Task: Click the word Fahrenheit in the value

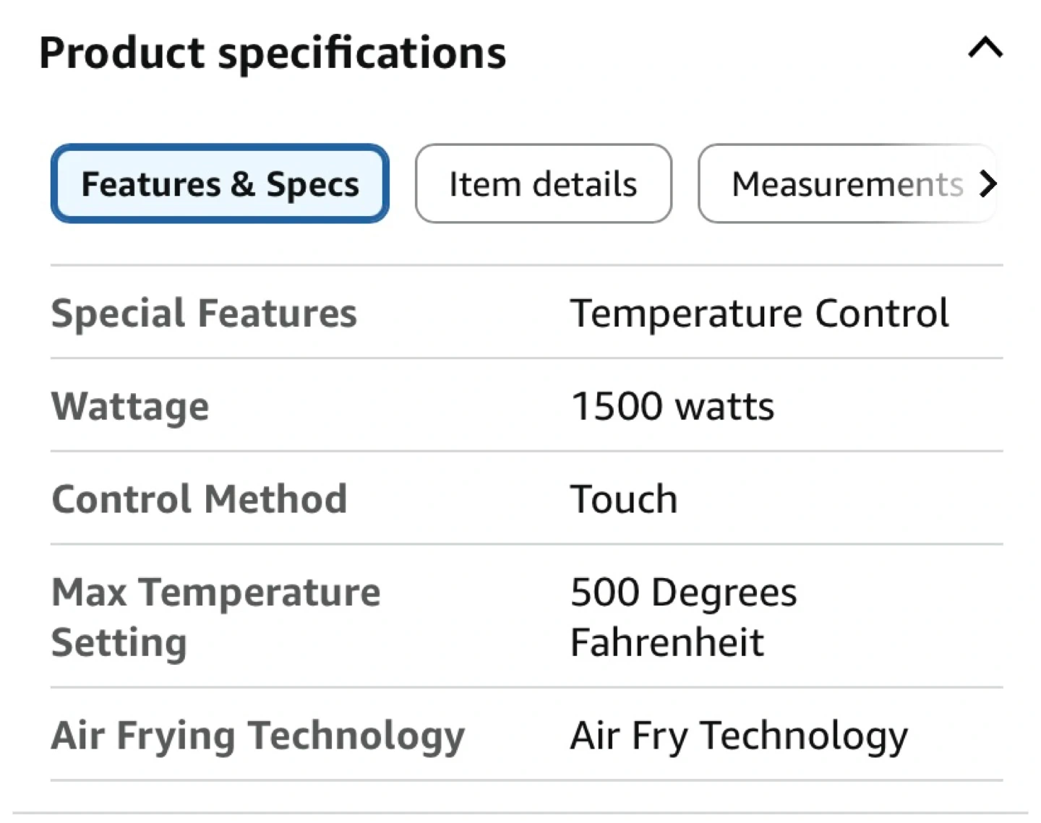Action: pos(667,642)
